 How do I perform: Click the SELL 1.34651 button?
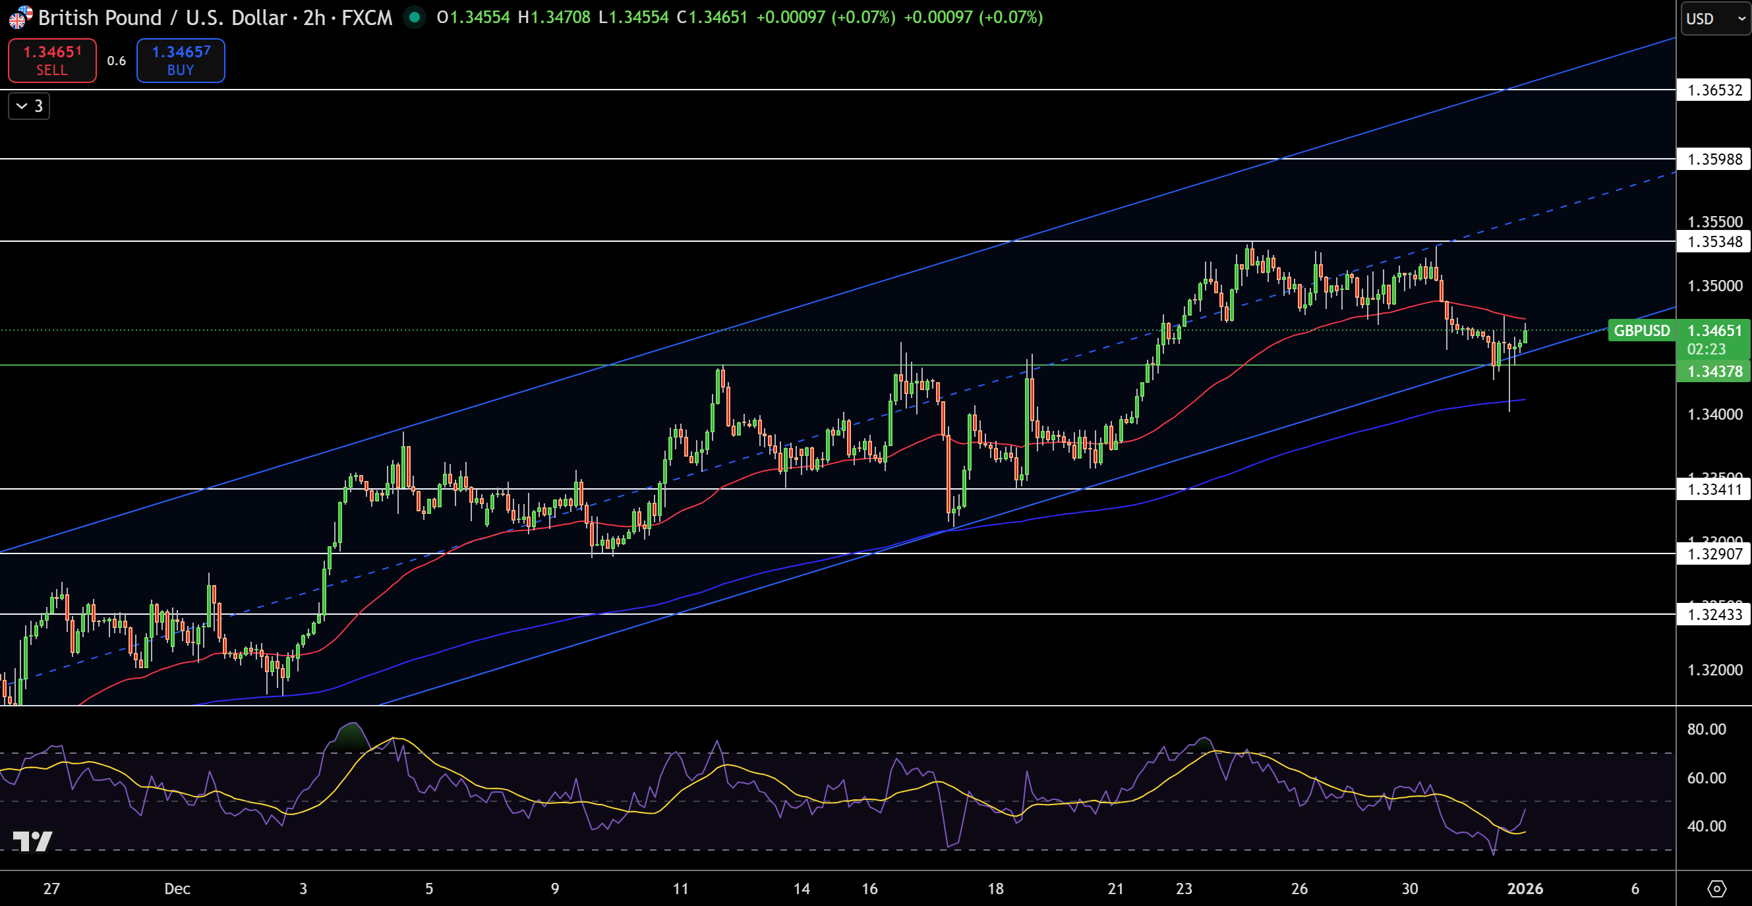(52, 61)
